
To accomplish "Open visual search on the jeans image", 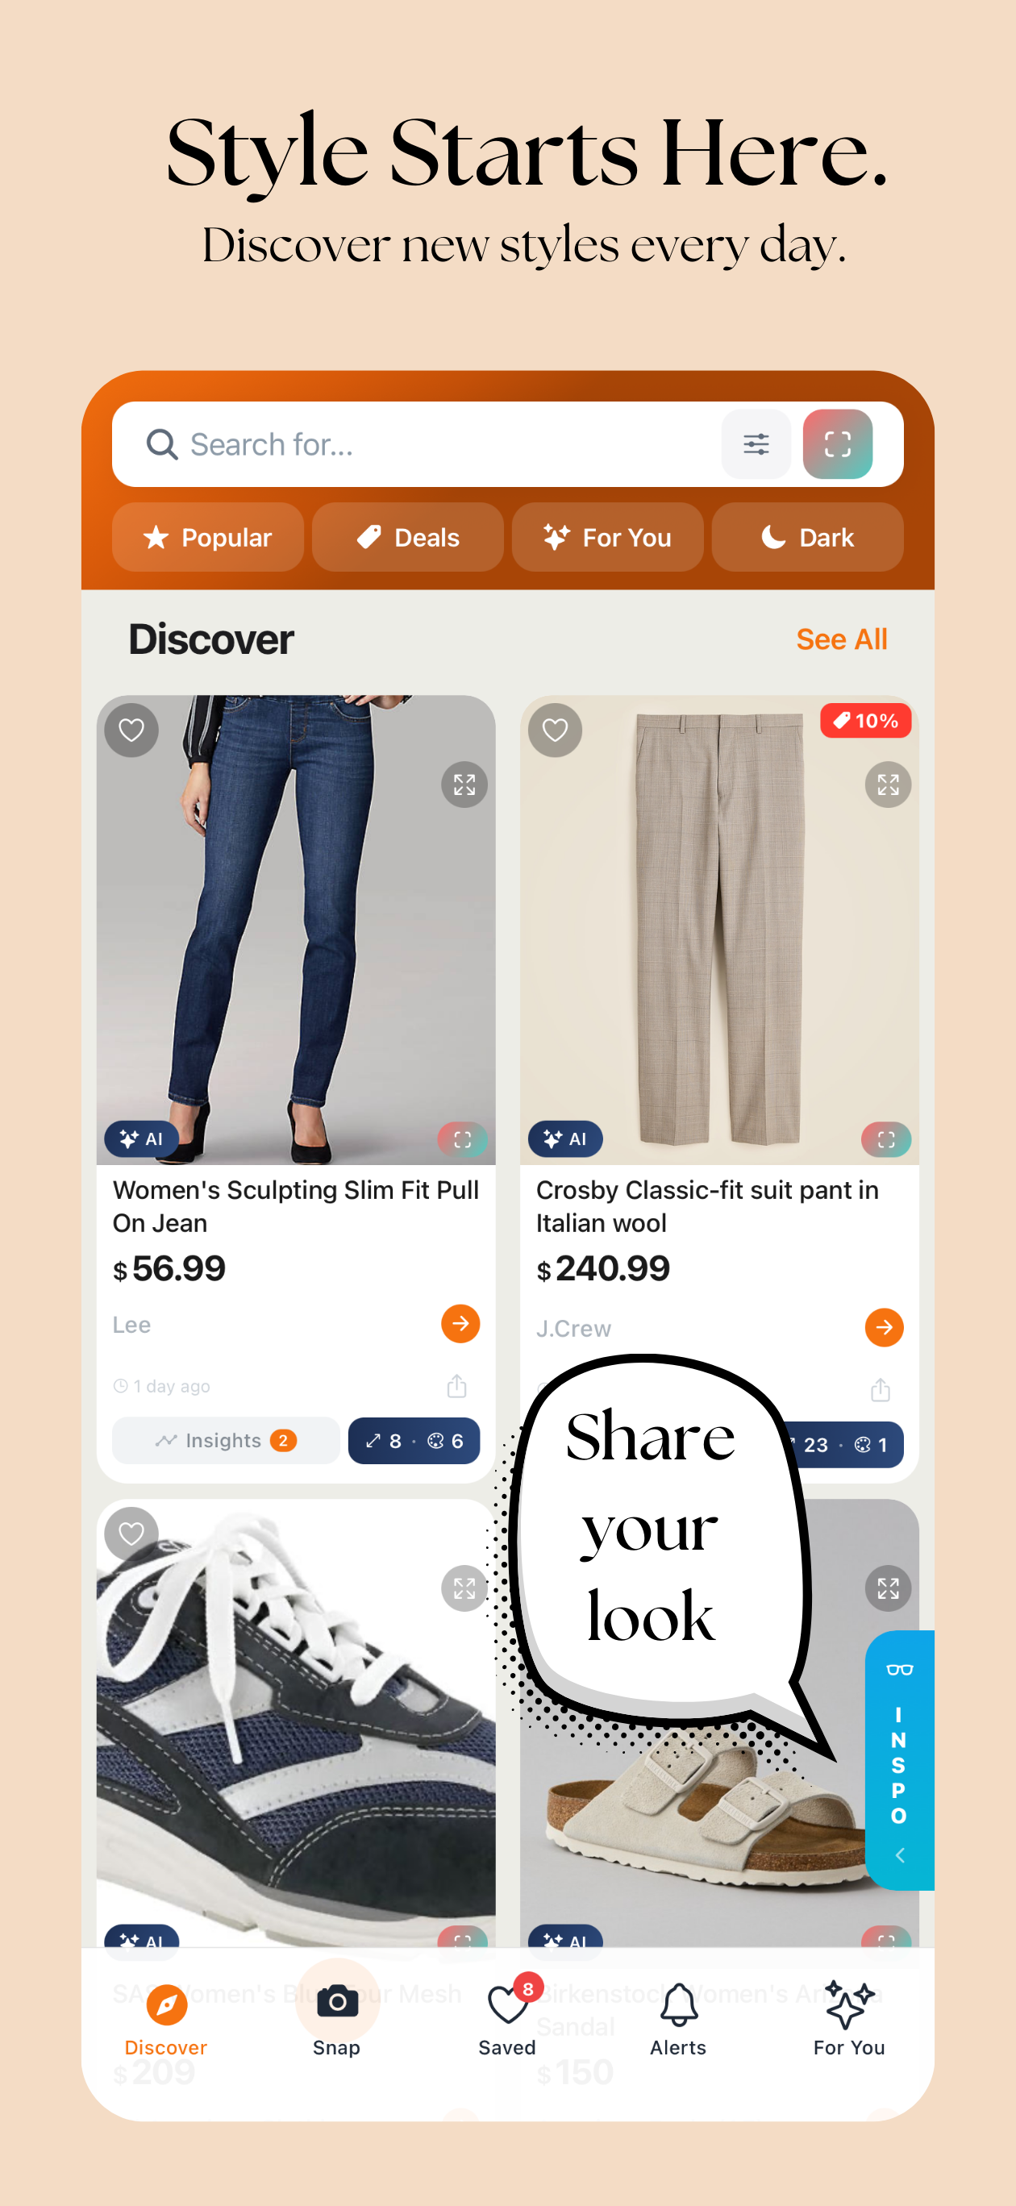I will coord(463,1139).
